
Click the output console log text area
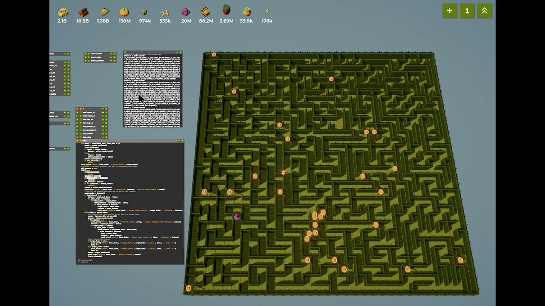point(152,91)
